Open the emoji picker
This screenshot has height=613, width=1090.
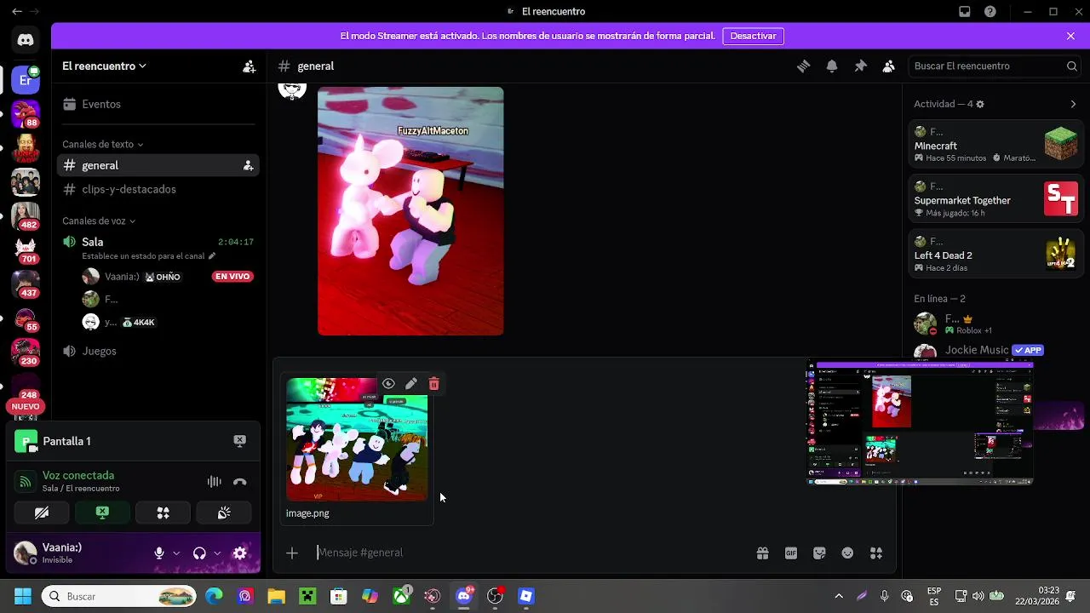[x=847, y=553]
